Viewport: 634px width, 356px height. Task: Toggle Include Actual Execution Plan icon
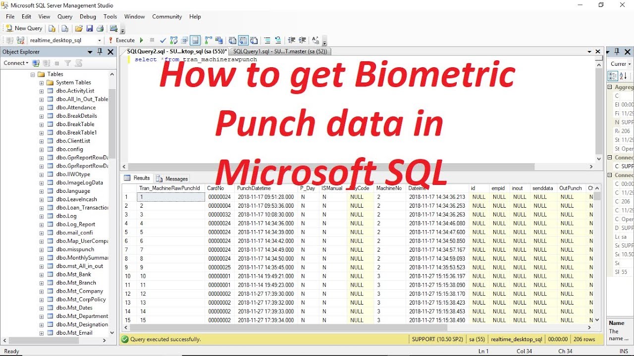click(x=208, y=41)
